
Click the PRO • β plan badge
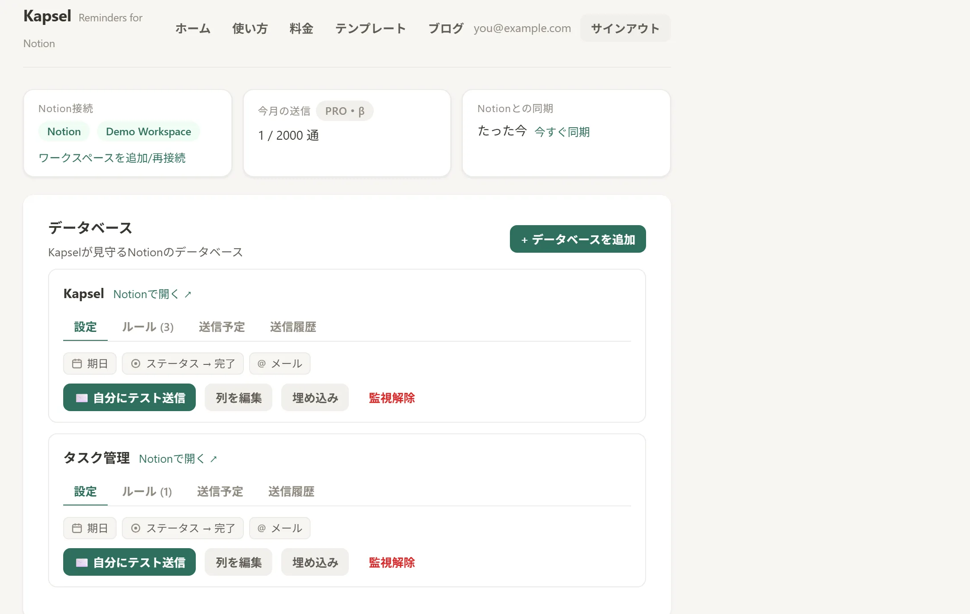(345, 111)
